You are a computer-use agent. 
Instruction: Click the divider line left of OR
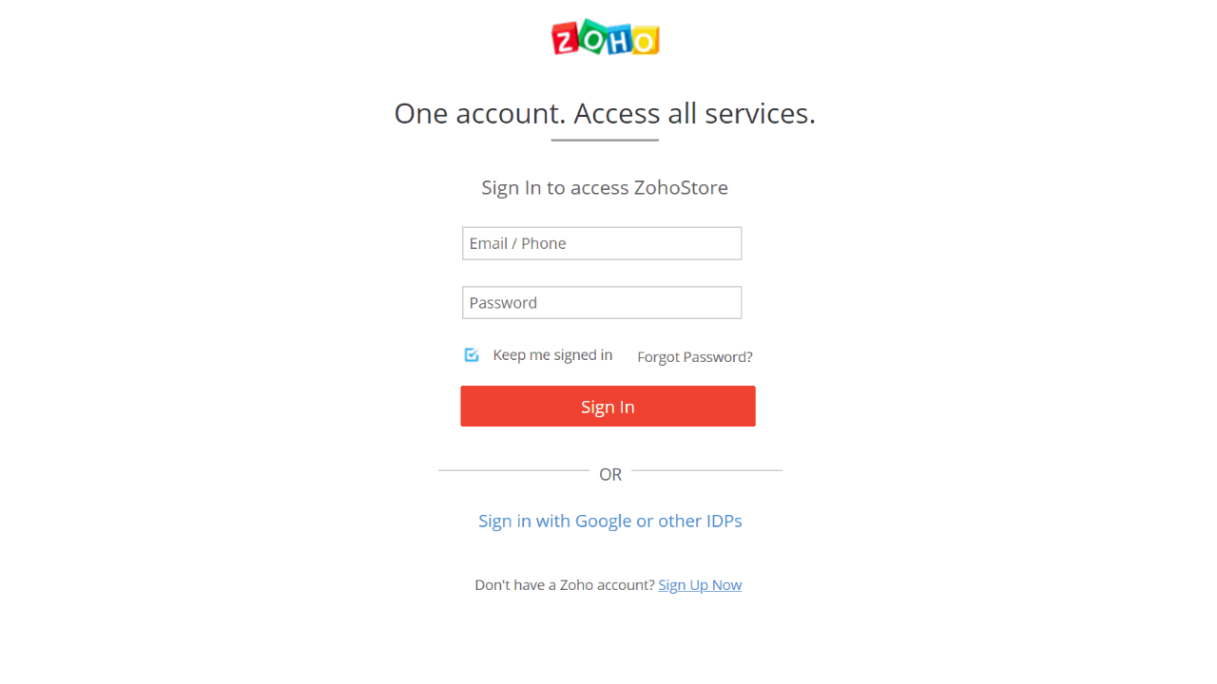[x=513, y=470]
